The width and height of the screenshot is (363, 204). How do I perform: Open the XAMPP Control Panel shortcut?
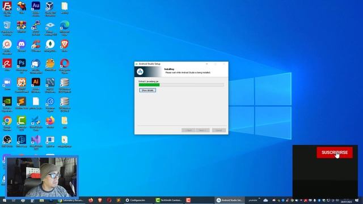click(x=22, y=82)
